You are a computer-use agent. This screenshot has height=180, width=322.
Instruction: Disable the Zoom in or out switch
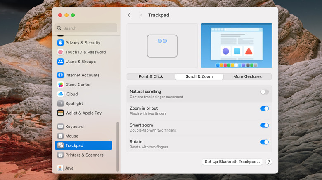click(264, 108)
